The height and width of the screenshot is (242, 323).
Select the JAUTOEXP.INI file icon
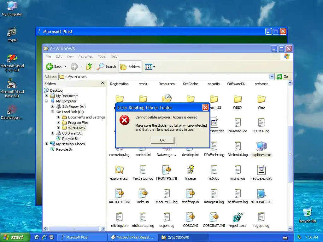119,194
